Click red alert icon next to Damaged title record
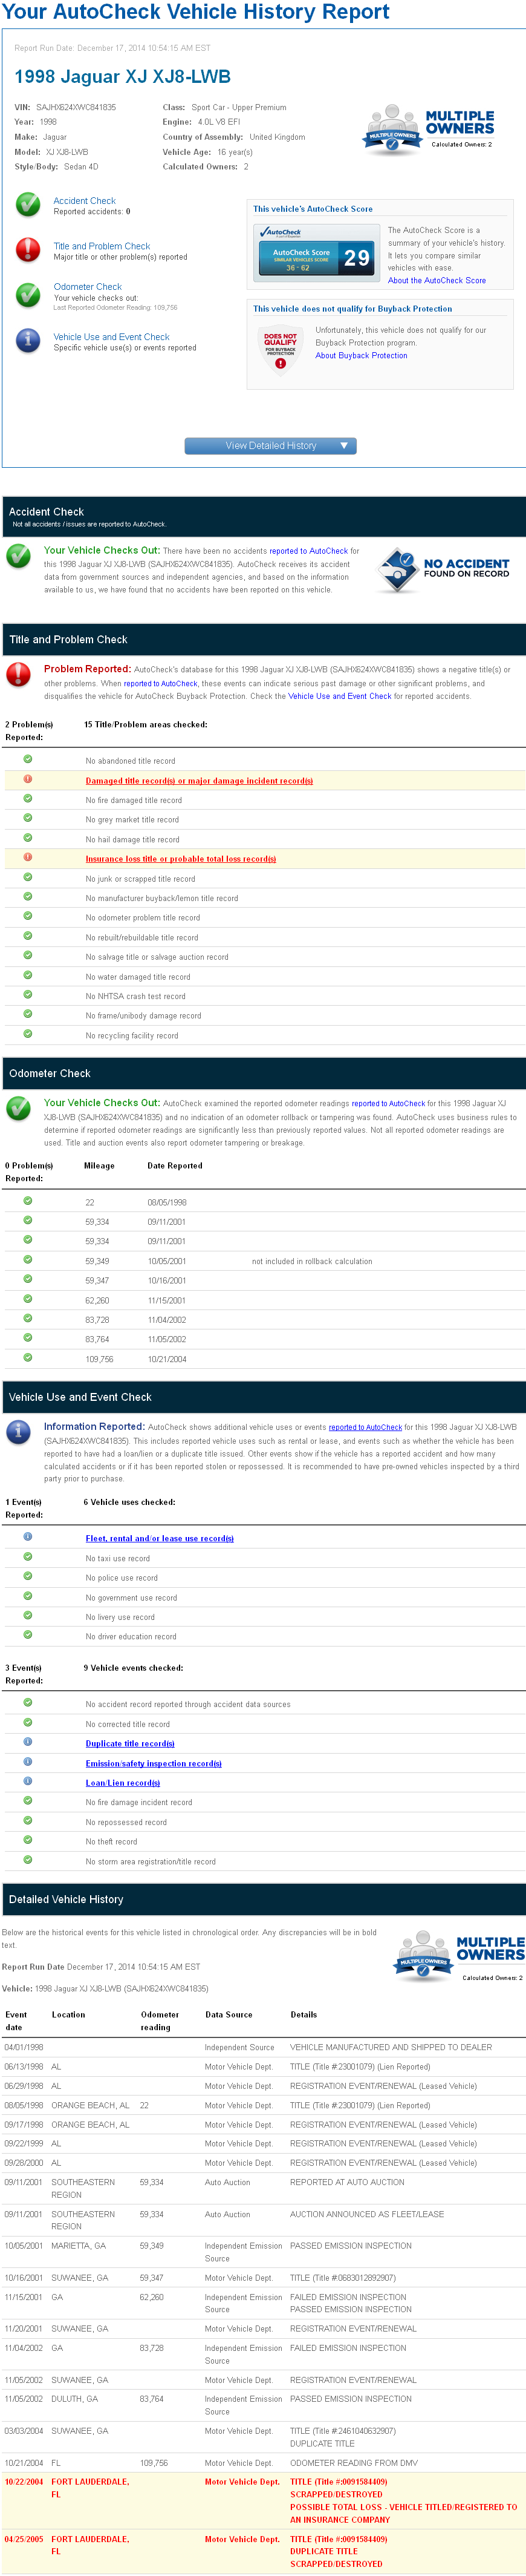Viewport: 526px width, 2576px height. [x=28, y=779]
